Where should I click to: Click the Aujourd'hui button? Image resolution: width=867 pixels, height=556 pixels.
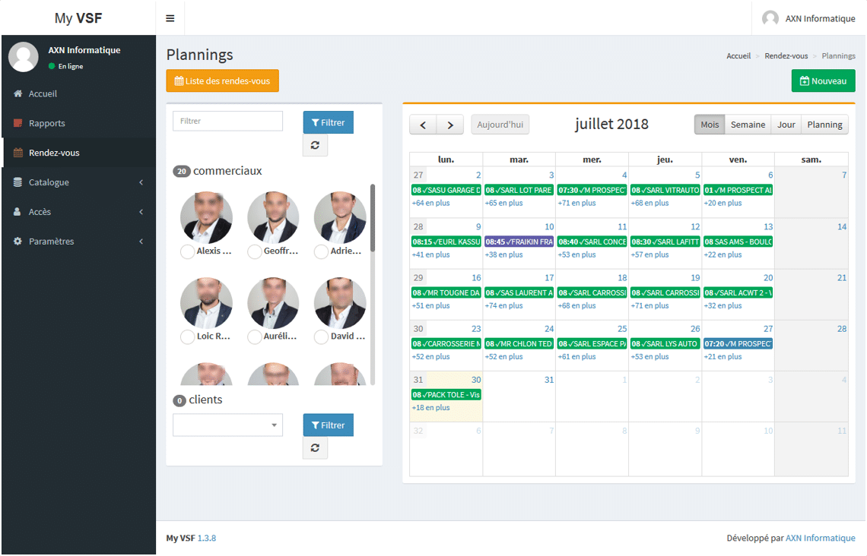tap(500, 125)
